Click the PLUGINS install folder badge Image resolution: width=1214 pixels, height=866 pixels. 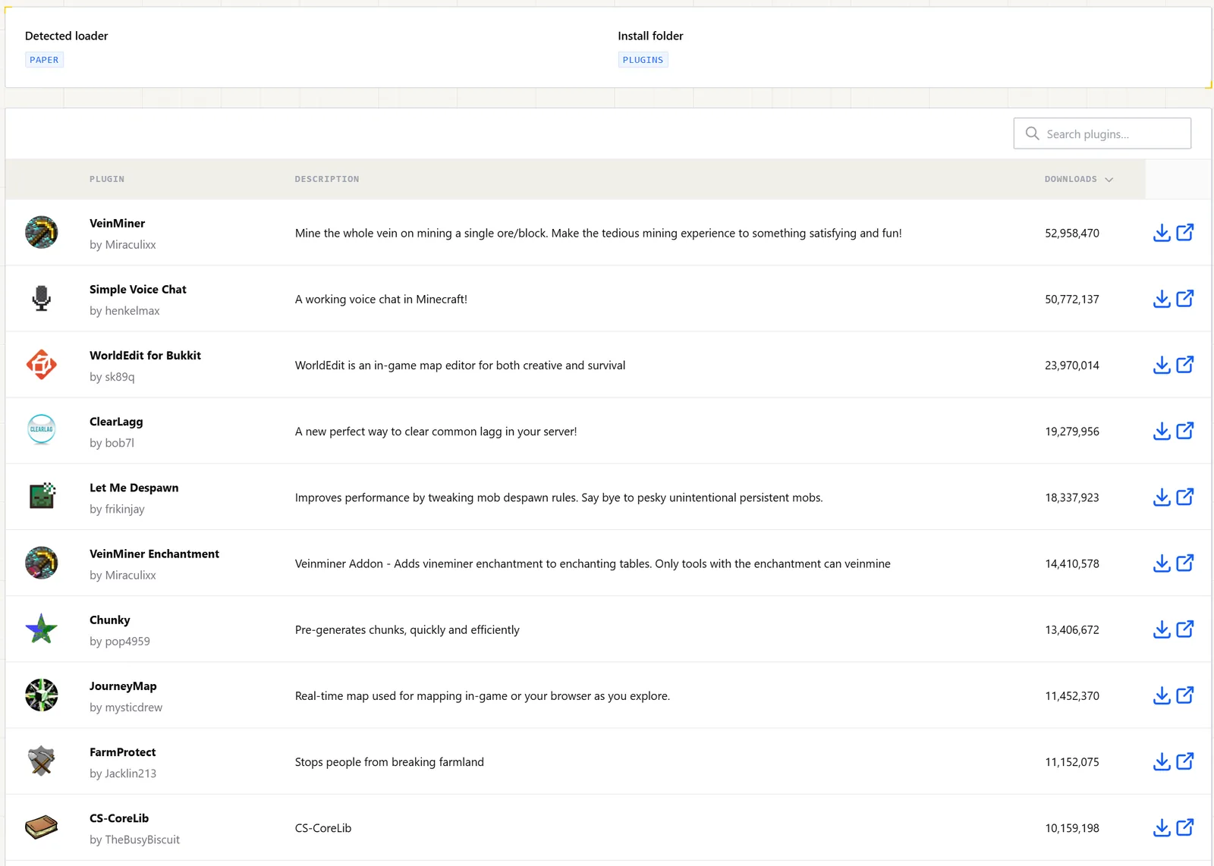643,60
